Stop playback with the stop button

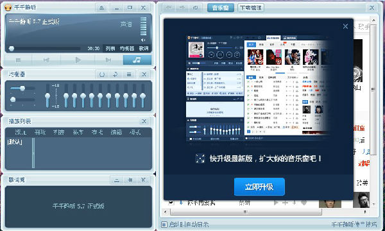pyautogui.click(x=18, y=60)
